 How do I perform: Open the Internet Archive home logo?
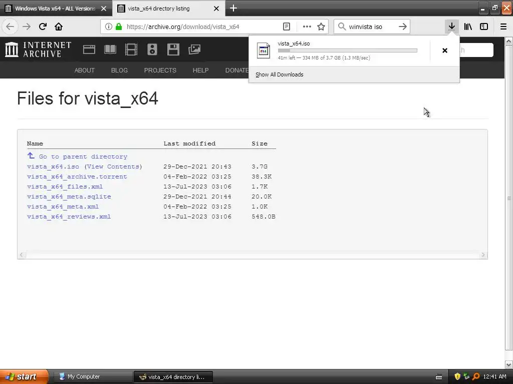coord(38,49)
